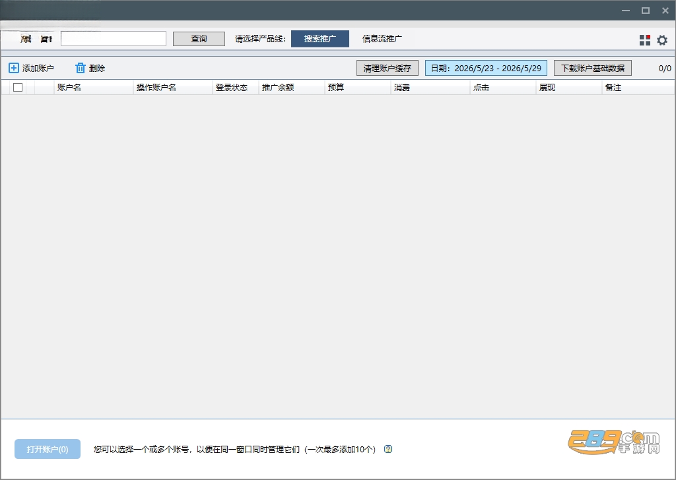
Task: Sort by 账户名 column header
Action: coord(94,88)
